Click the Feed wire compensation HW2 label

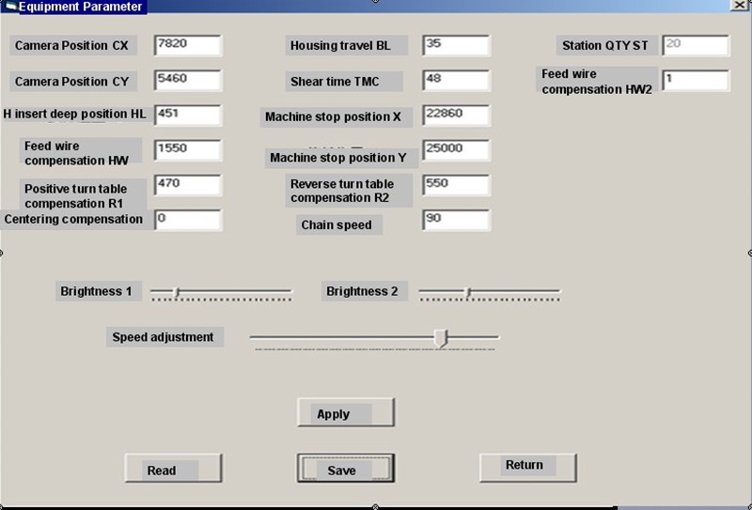pyautogui.click(x=597, y=81)
